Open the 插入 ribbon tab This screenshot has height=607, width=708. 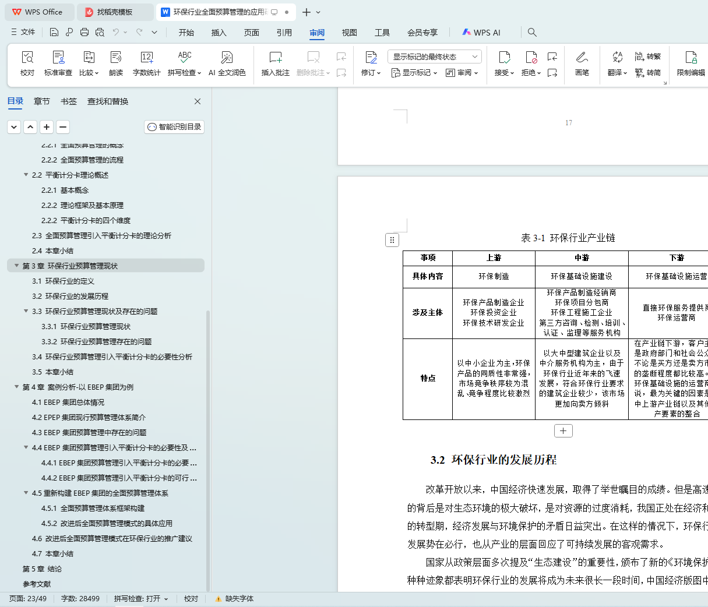click(219, 33)
